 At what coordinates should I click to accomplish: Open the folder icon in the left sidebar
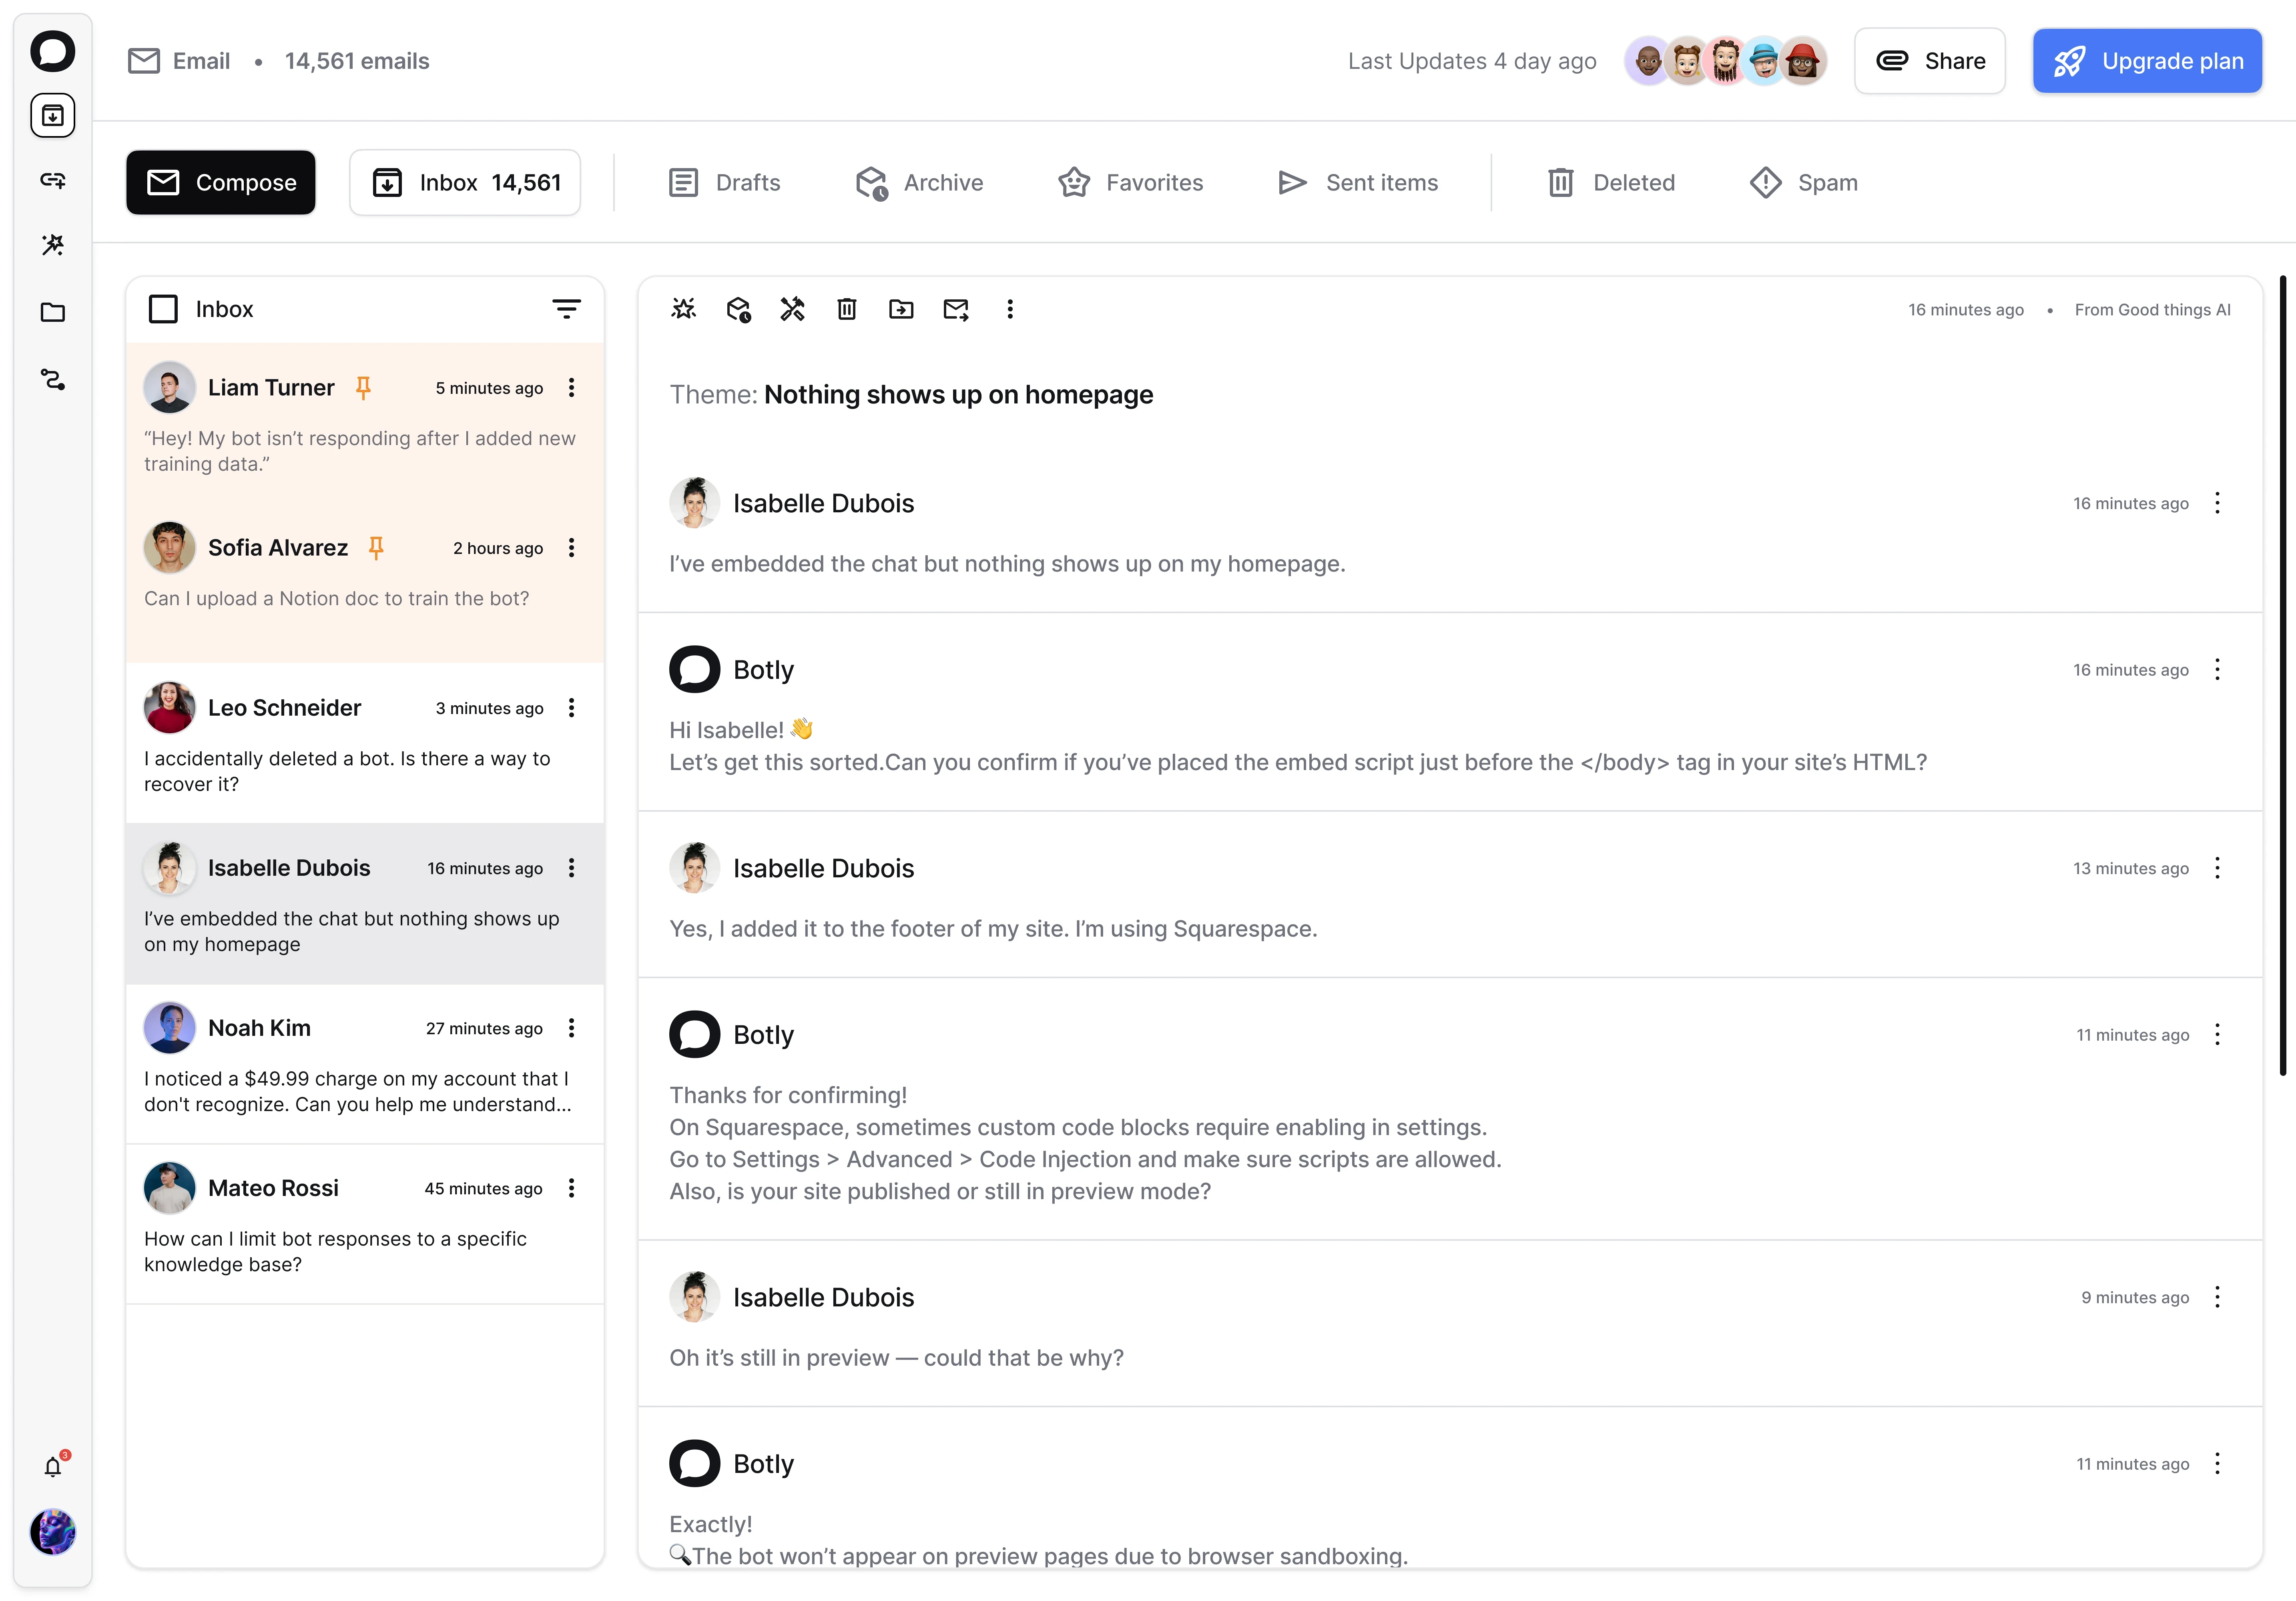pyautogui.click(x=53, y=312)
